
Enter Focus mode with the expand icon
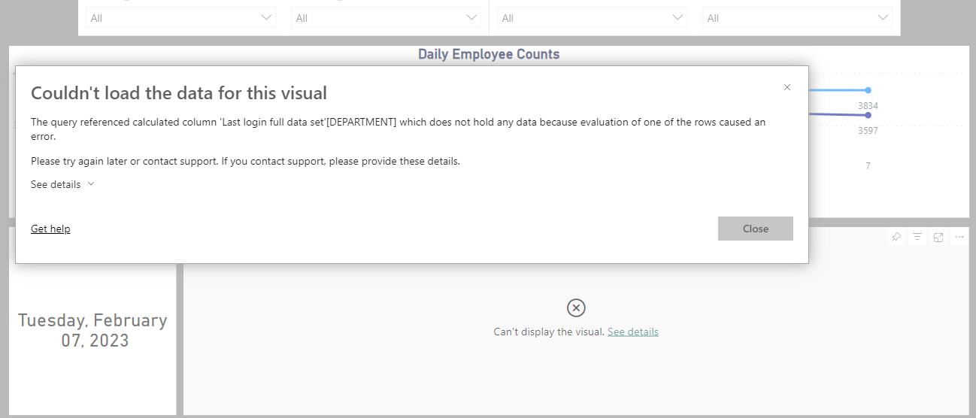pos(938,237)
